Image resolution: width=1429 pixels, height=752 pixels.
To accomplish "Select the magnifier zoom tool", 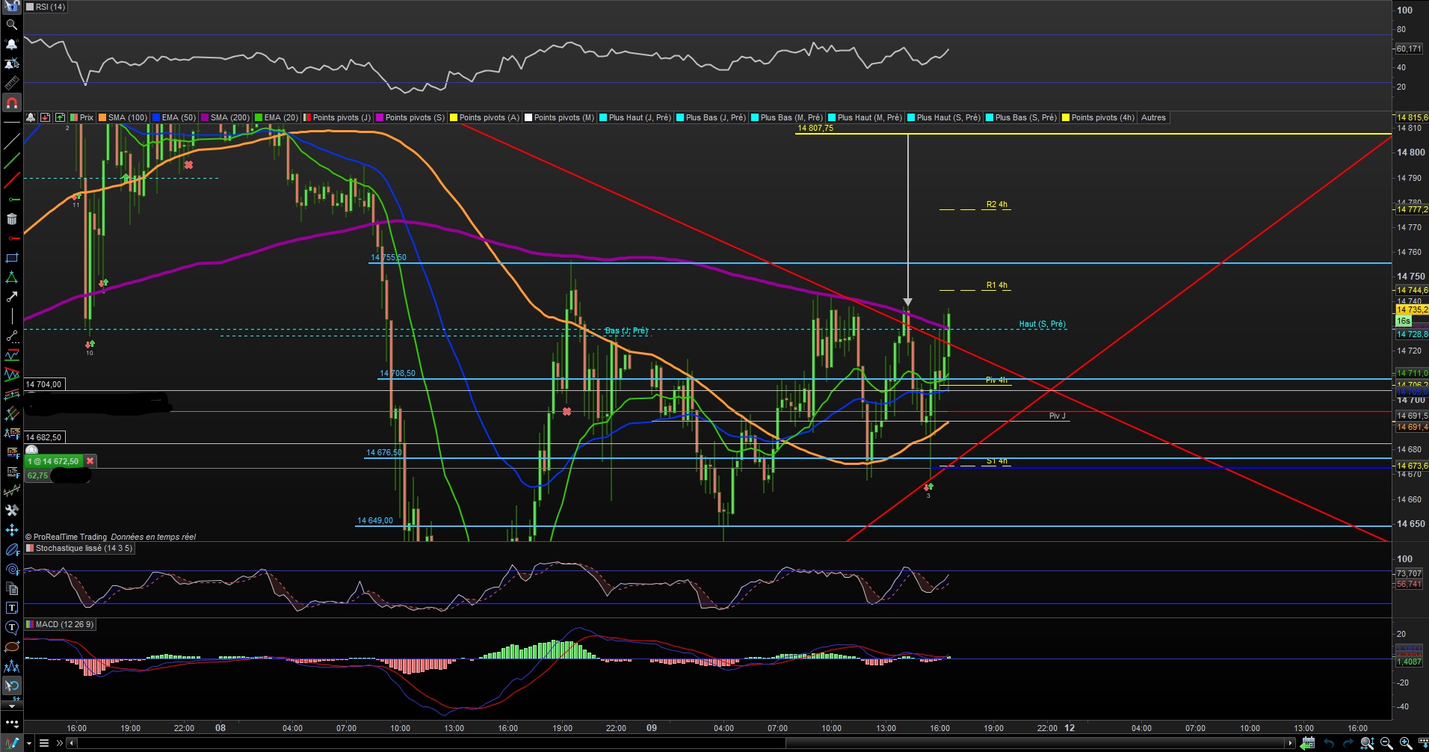I will tap(11, 25).
